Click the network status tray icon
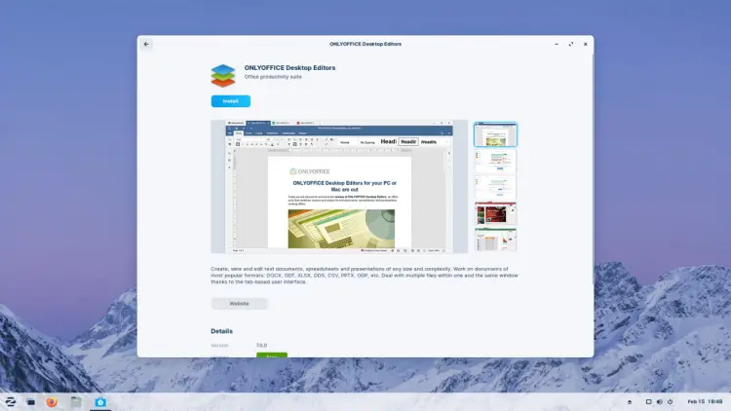Image resolution: width=731 pixels, height=411 pixels. (648, 401)
